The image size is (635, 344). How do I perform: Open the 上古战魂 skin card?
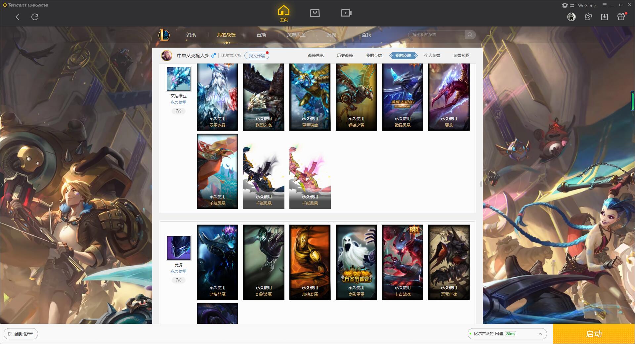pyautogui.click(x=402, y=262)
